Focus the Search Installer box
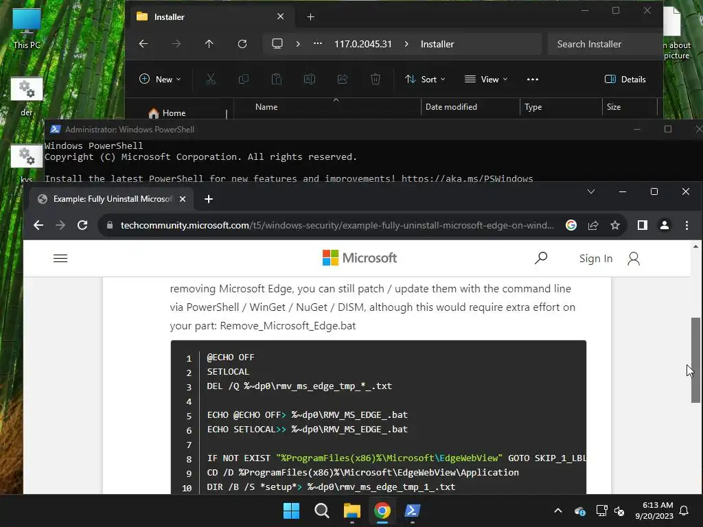 click(604, 44)
